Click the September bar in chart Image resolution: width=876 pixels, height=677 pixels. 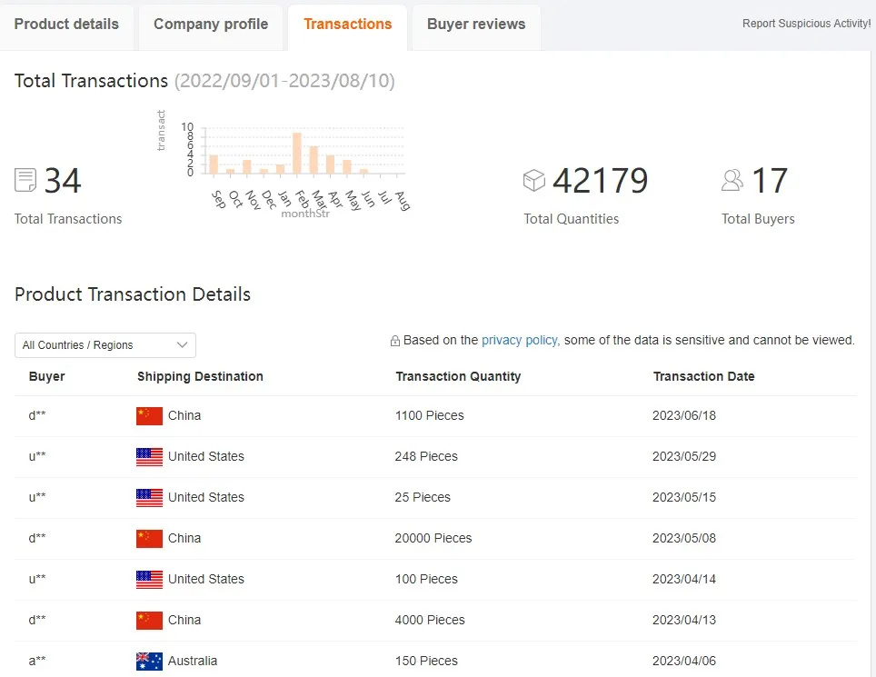(214, 164)
